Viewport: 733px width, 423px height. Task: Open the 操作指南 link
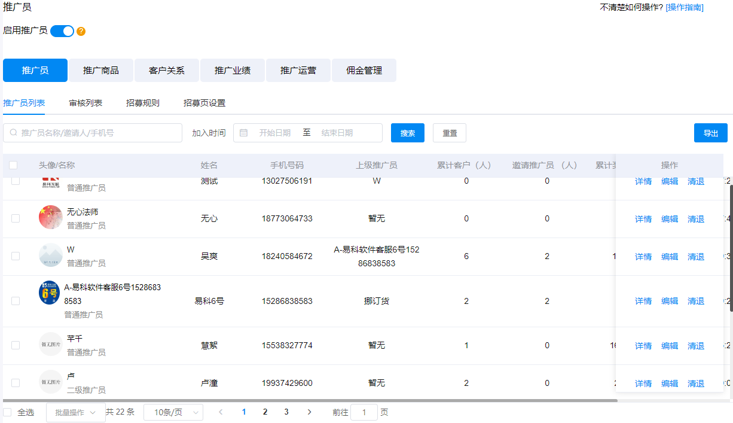click(x=685, y=7)
